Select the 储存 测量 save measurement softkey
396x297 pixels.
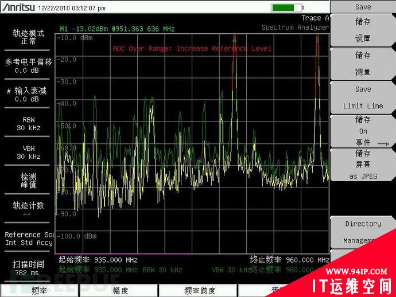tap(363, 64)
